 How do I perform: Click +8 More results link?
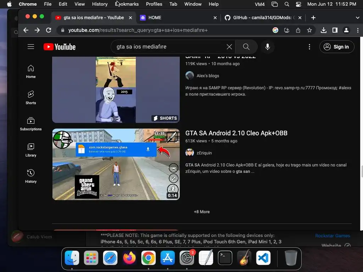tap(202, 212)
